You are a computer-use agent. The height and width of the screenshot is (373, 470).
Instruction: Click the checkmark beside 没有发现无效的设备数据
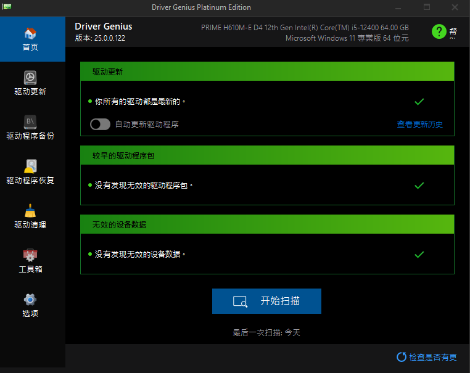click(419, 255)
